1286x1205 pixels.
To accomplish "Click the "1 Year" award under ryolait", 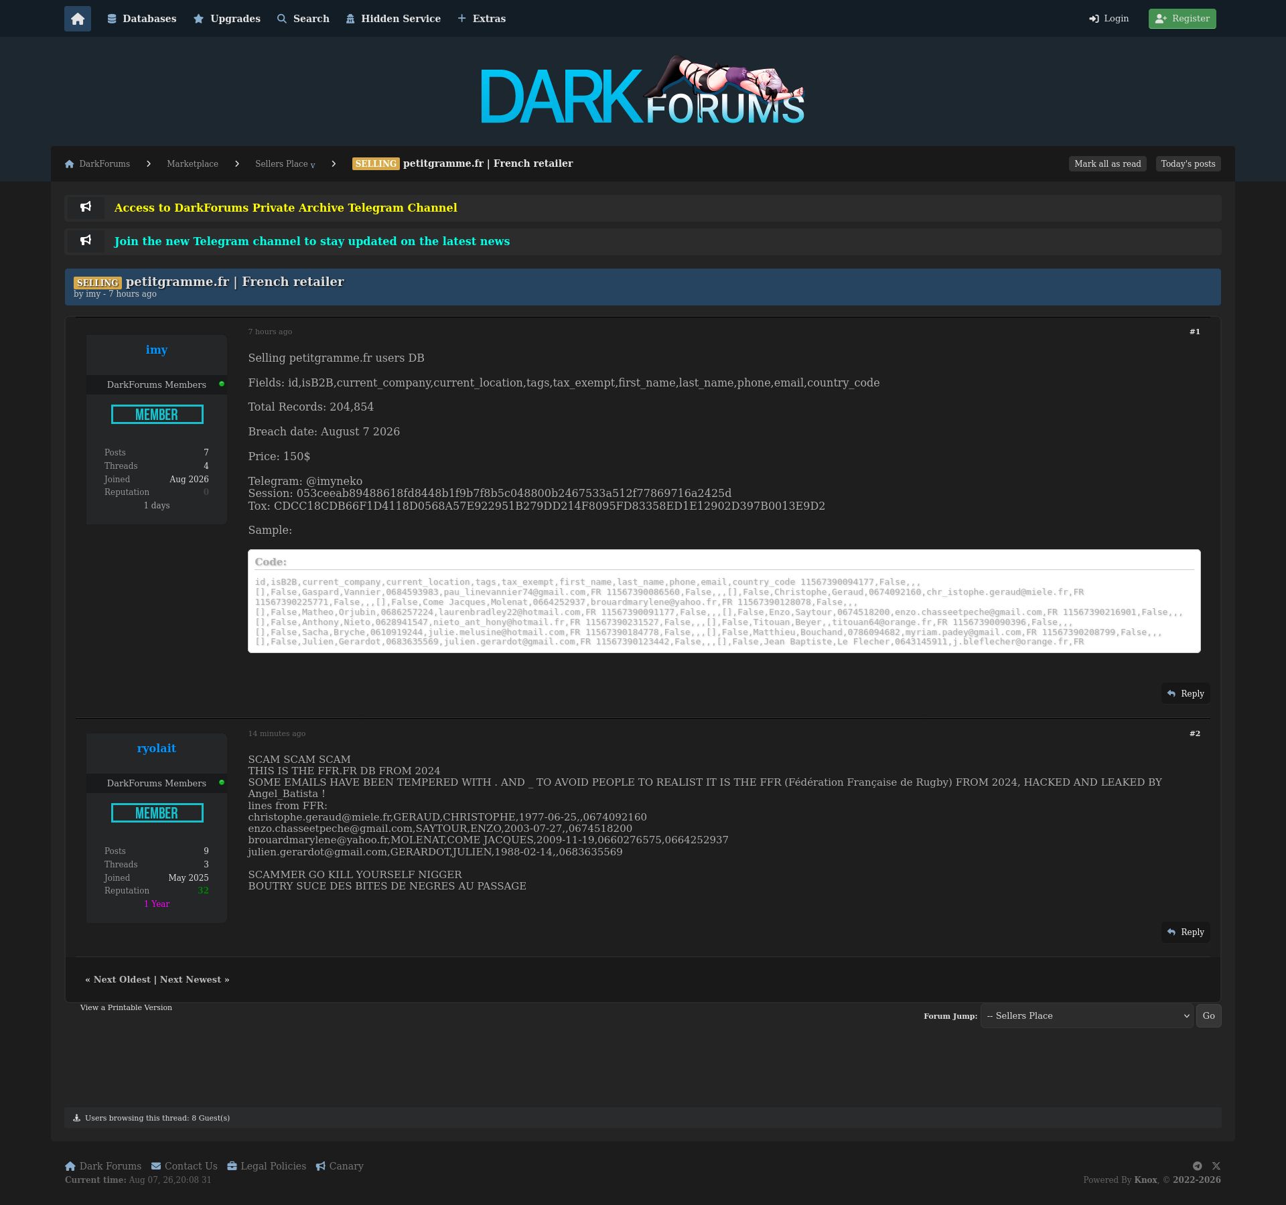I will point(157,904).
